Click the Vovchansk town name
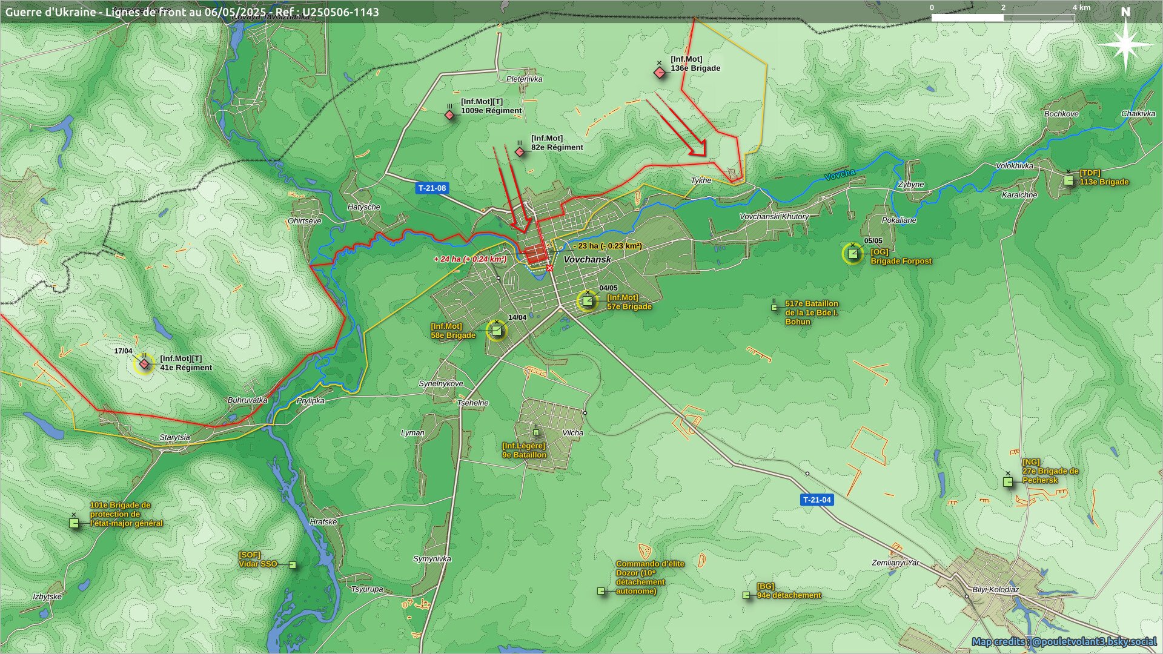This screenshot has width=1163, height=654. pos(587,259)
